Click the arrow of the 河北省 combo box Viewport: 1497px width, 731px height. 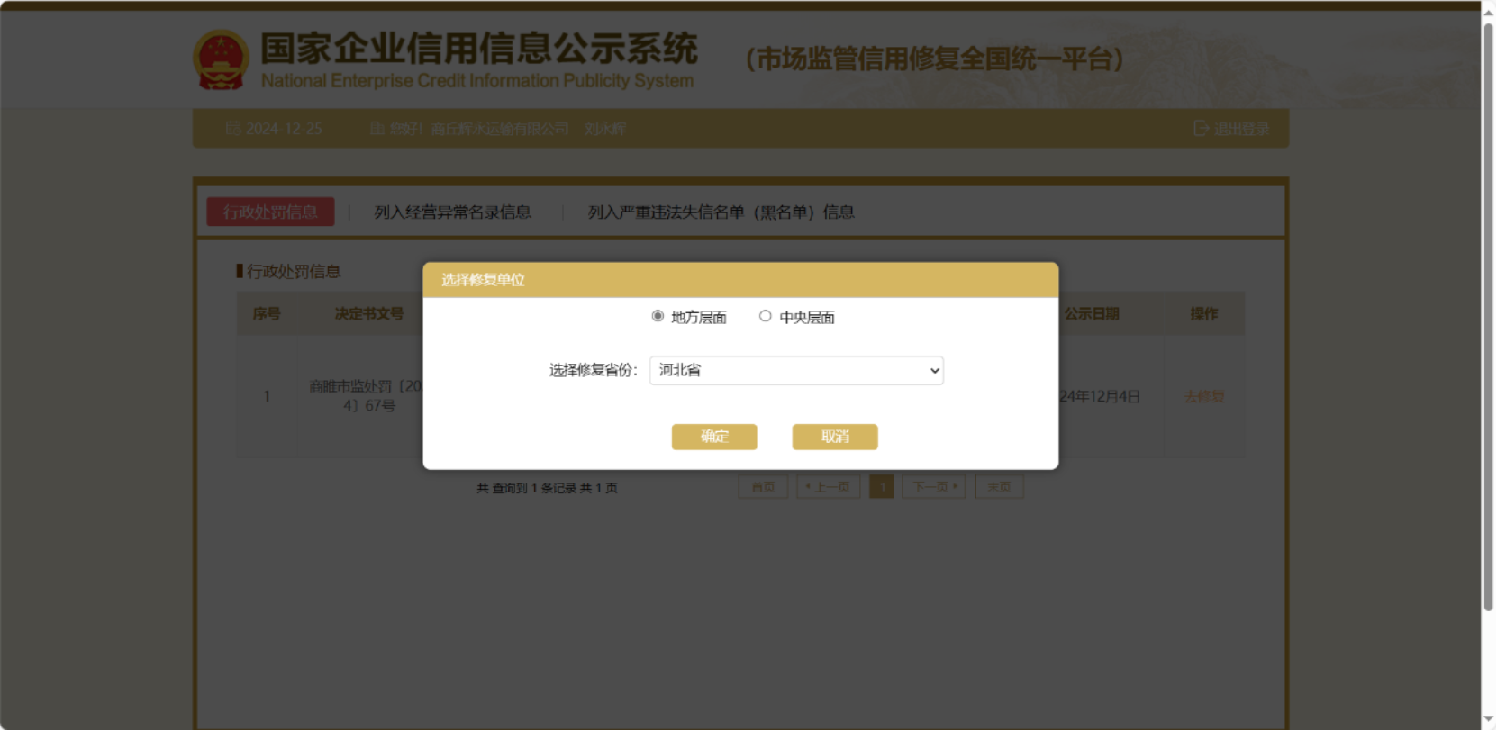click(934, 370)
